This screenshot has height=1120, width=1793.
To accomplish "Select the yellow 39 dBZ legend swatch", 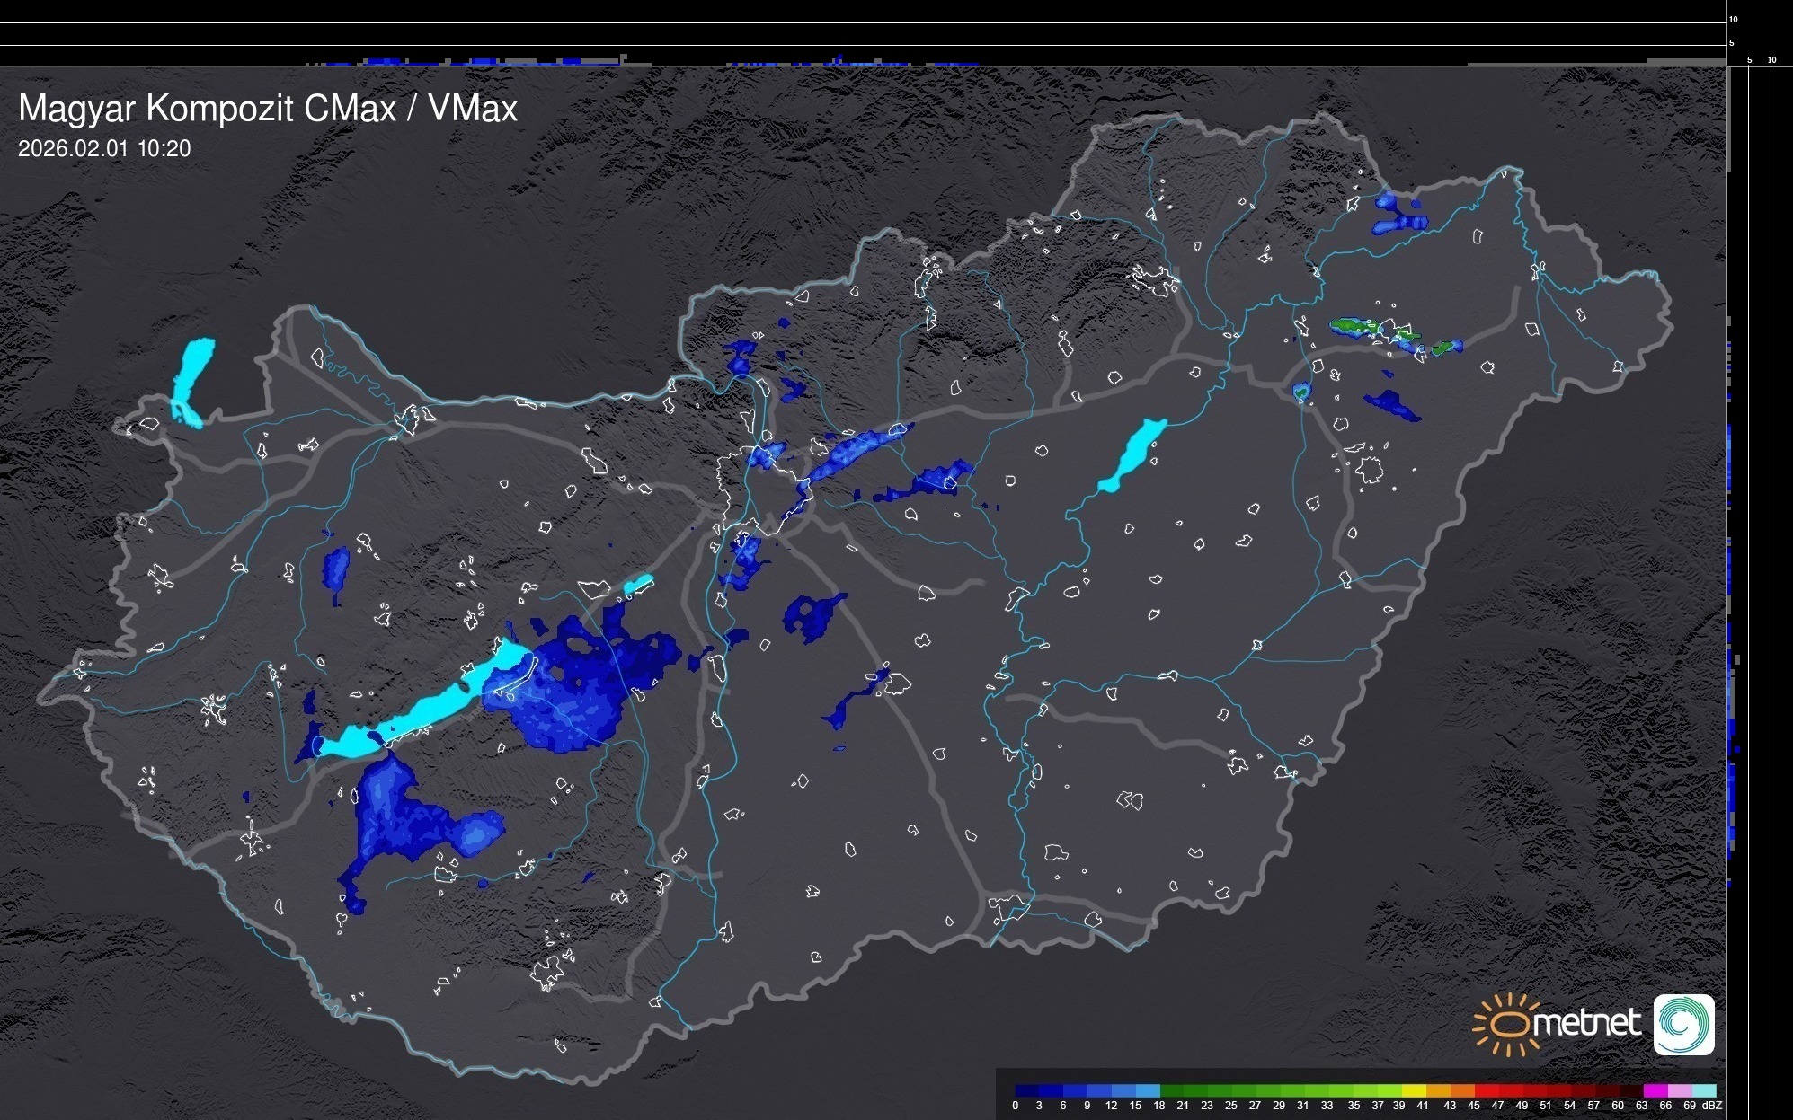I will pyautogui.click(x=1415, y=1090).
